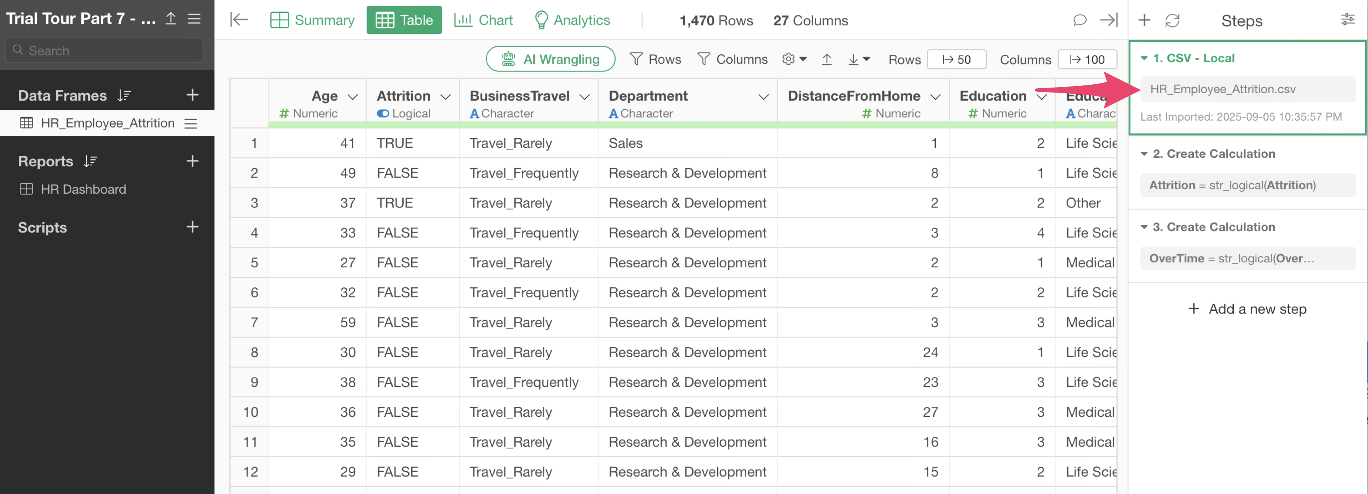Switch to the Summary tab
This screenshot has height=494, width=1368.
pyautogui.click(x=312, y=20)
